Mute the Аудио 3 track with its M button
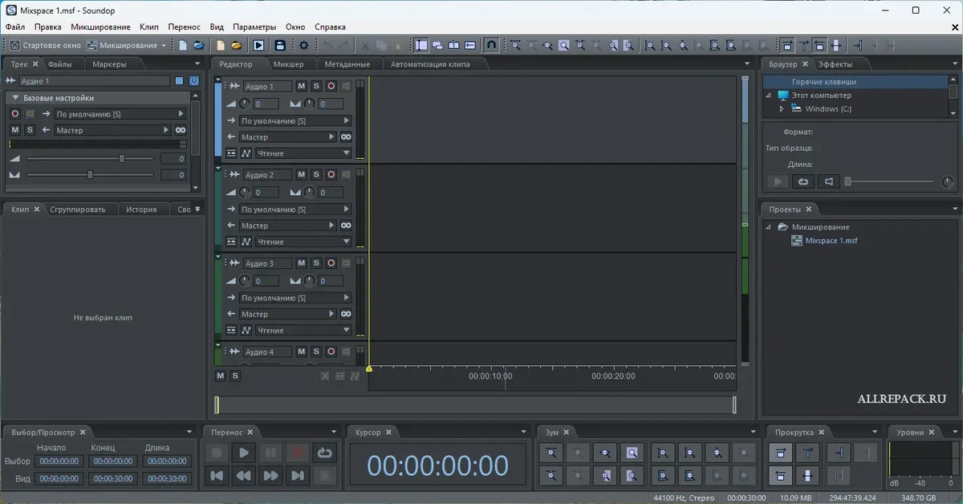 [302, 263]
